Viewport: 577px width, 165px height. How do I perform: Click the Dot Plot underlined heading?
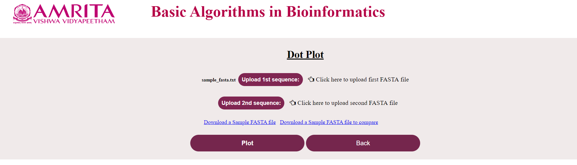305,55
